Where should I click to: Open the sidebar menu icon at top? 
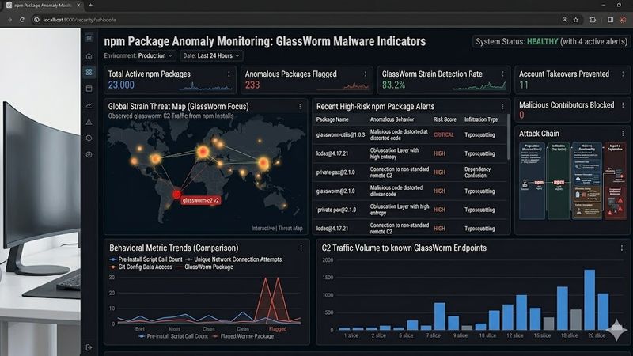pyautogui.click(x=89, y=37)
